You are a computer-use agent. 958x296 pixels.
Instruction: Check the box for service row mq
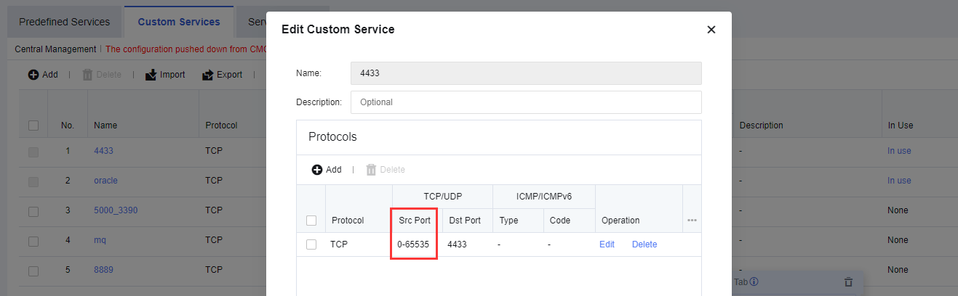click(x=33, y=240)
